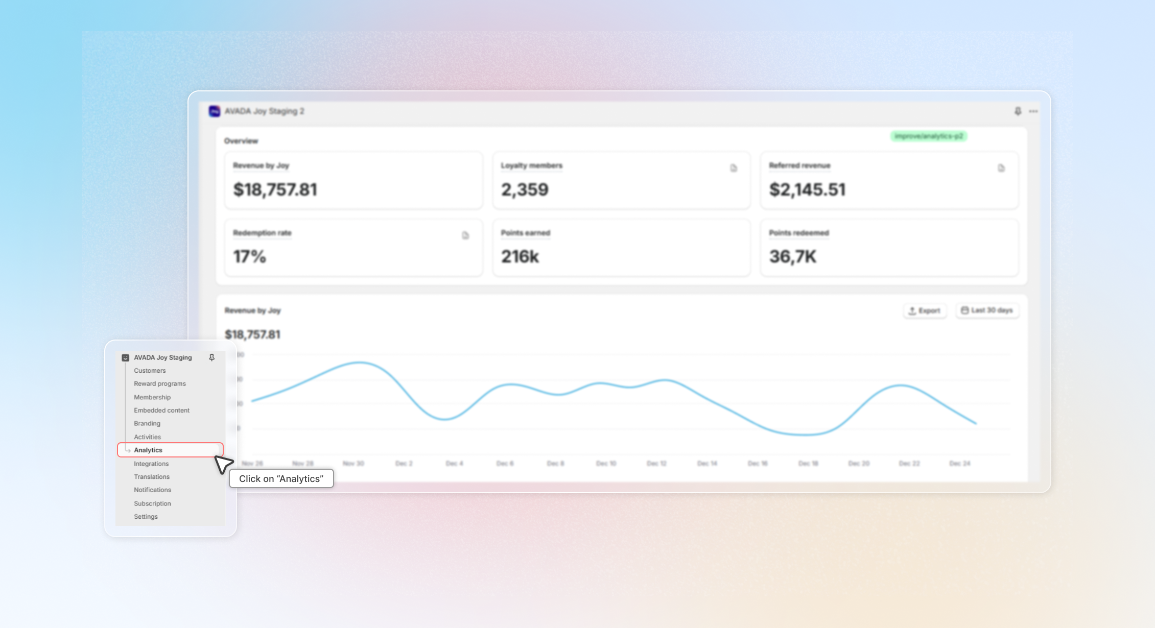Image resolution: width=1155 pixels, height=628 pixels.
Task: Click sidebar pin icon beside AVADA Joy Staging
Action: pyautogui.click(x=211, y=357)
